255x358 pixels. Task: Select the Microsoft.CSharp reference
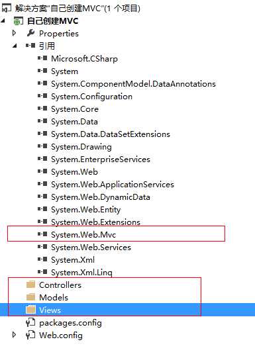click(x=84, y=59)
